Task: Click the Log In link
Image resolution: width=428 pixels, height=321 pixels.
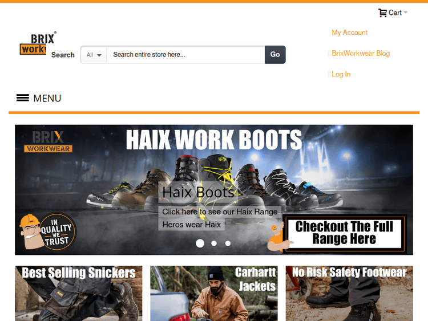Action: tap(341, 74)
